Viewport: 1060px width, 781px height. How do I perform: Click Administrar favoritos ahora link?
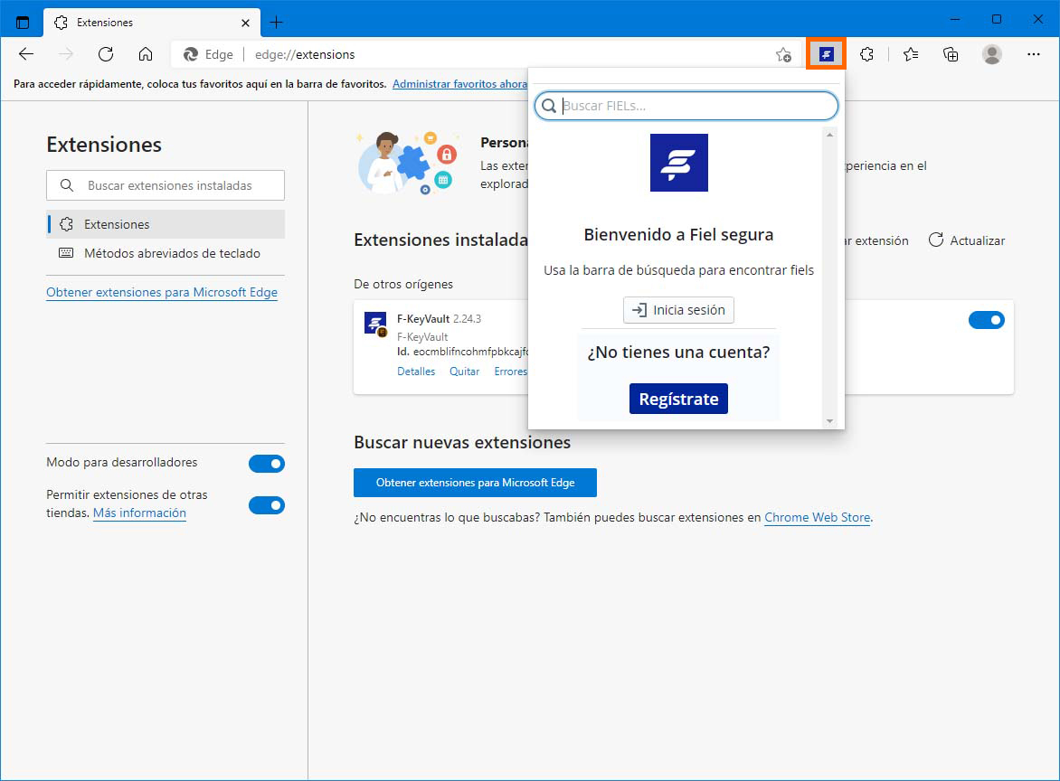[459, 84]
